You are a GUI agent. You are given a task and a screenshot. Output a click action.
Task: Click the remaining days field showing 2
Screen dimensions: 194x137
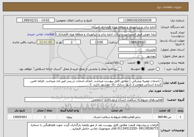click(x=72, y=42)
